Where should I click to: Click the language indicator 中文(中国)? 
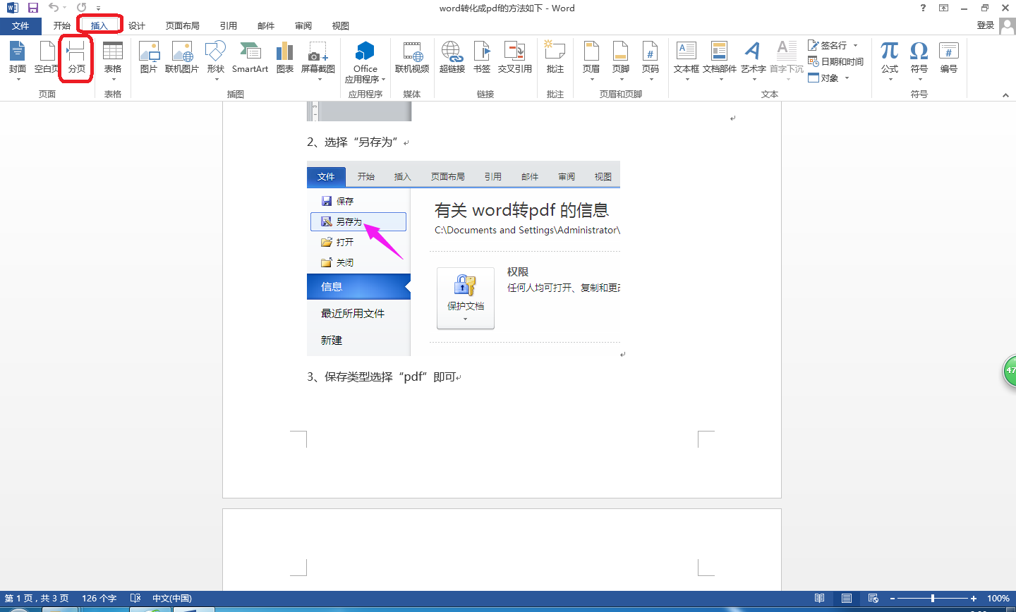[x=172, y=599]
